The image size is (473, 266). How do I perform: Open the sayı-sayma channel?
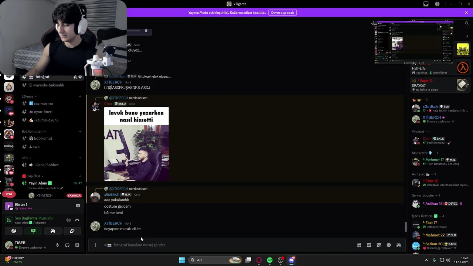(x=51, y=103)
